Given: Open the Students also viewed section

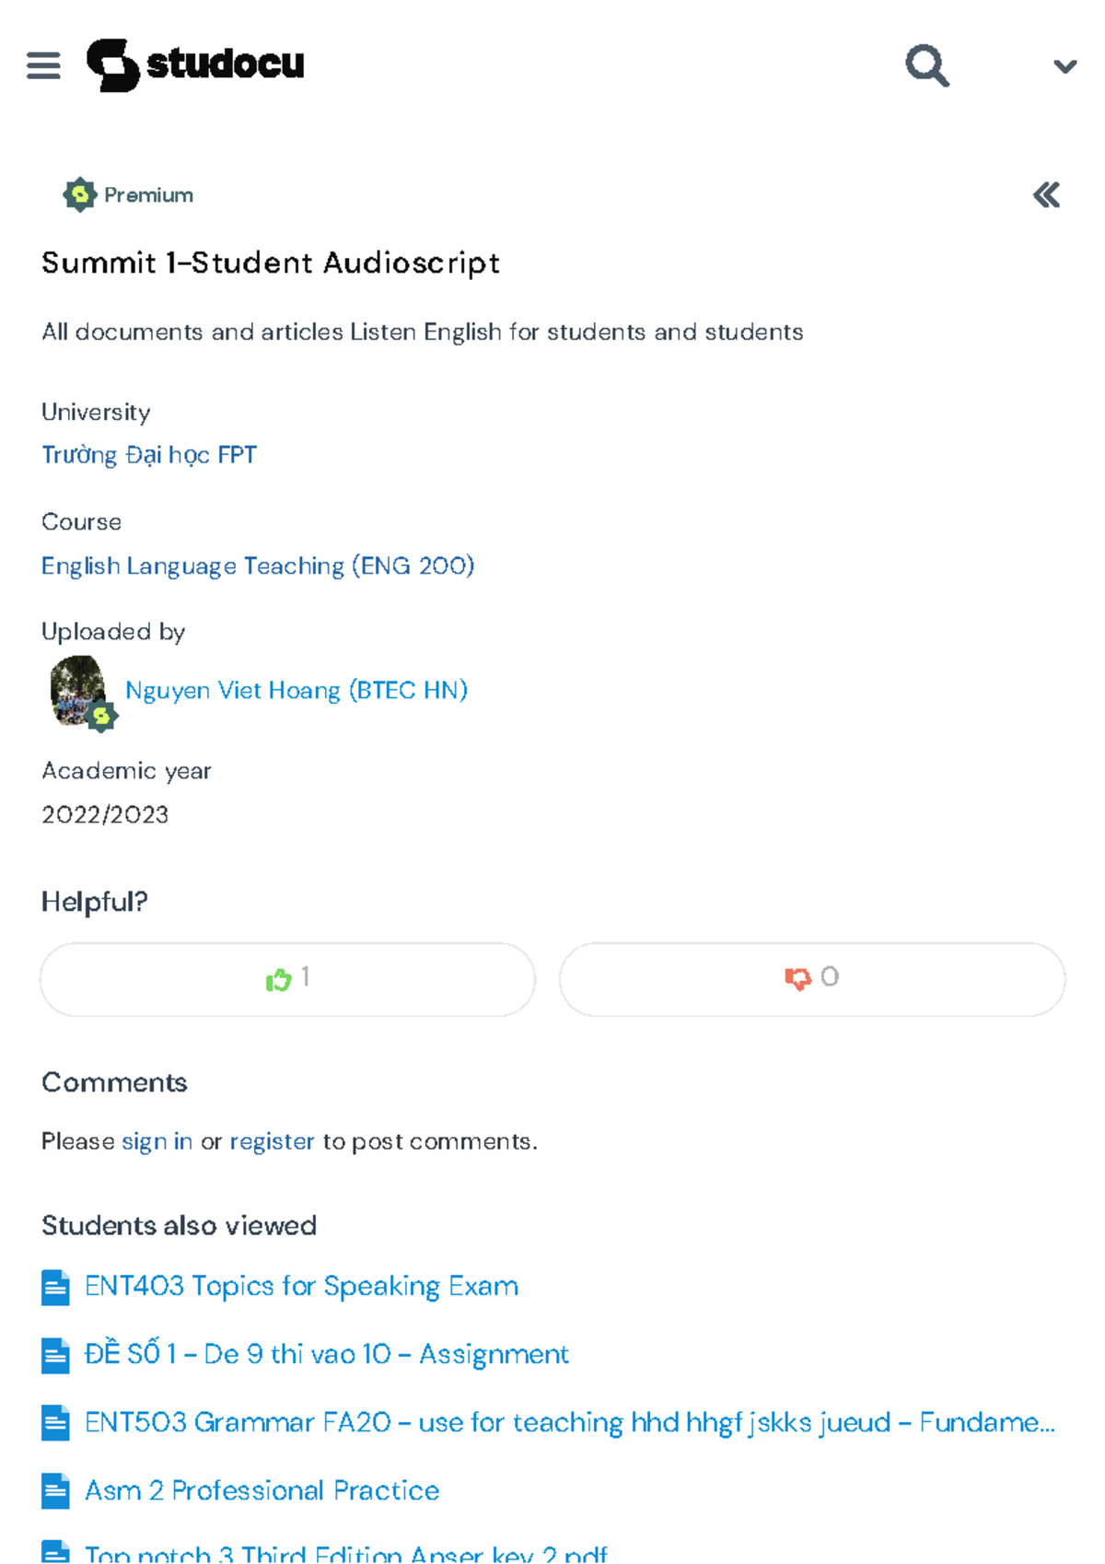Looking at the screenshot, I should (179, 1225).
